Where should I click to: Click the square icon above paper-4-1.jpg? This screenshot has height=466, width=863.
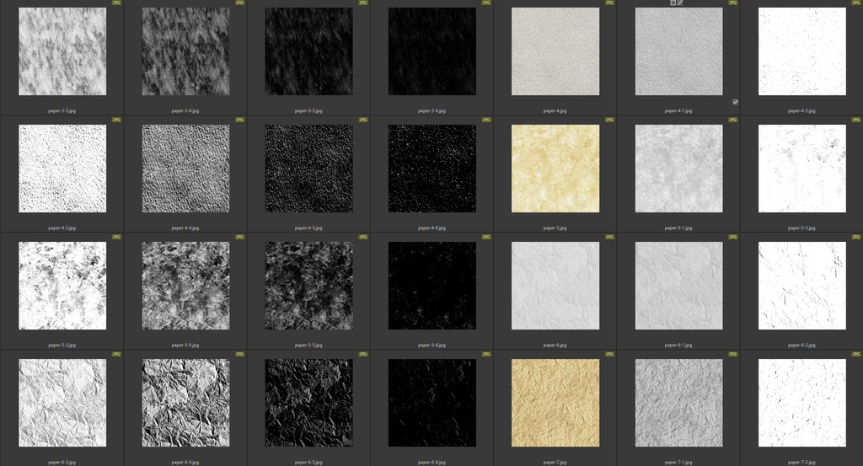(673, 3)
